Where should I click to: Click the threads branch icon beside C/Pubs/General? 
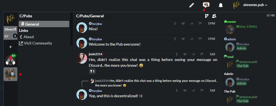click(207, 16)
